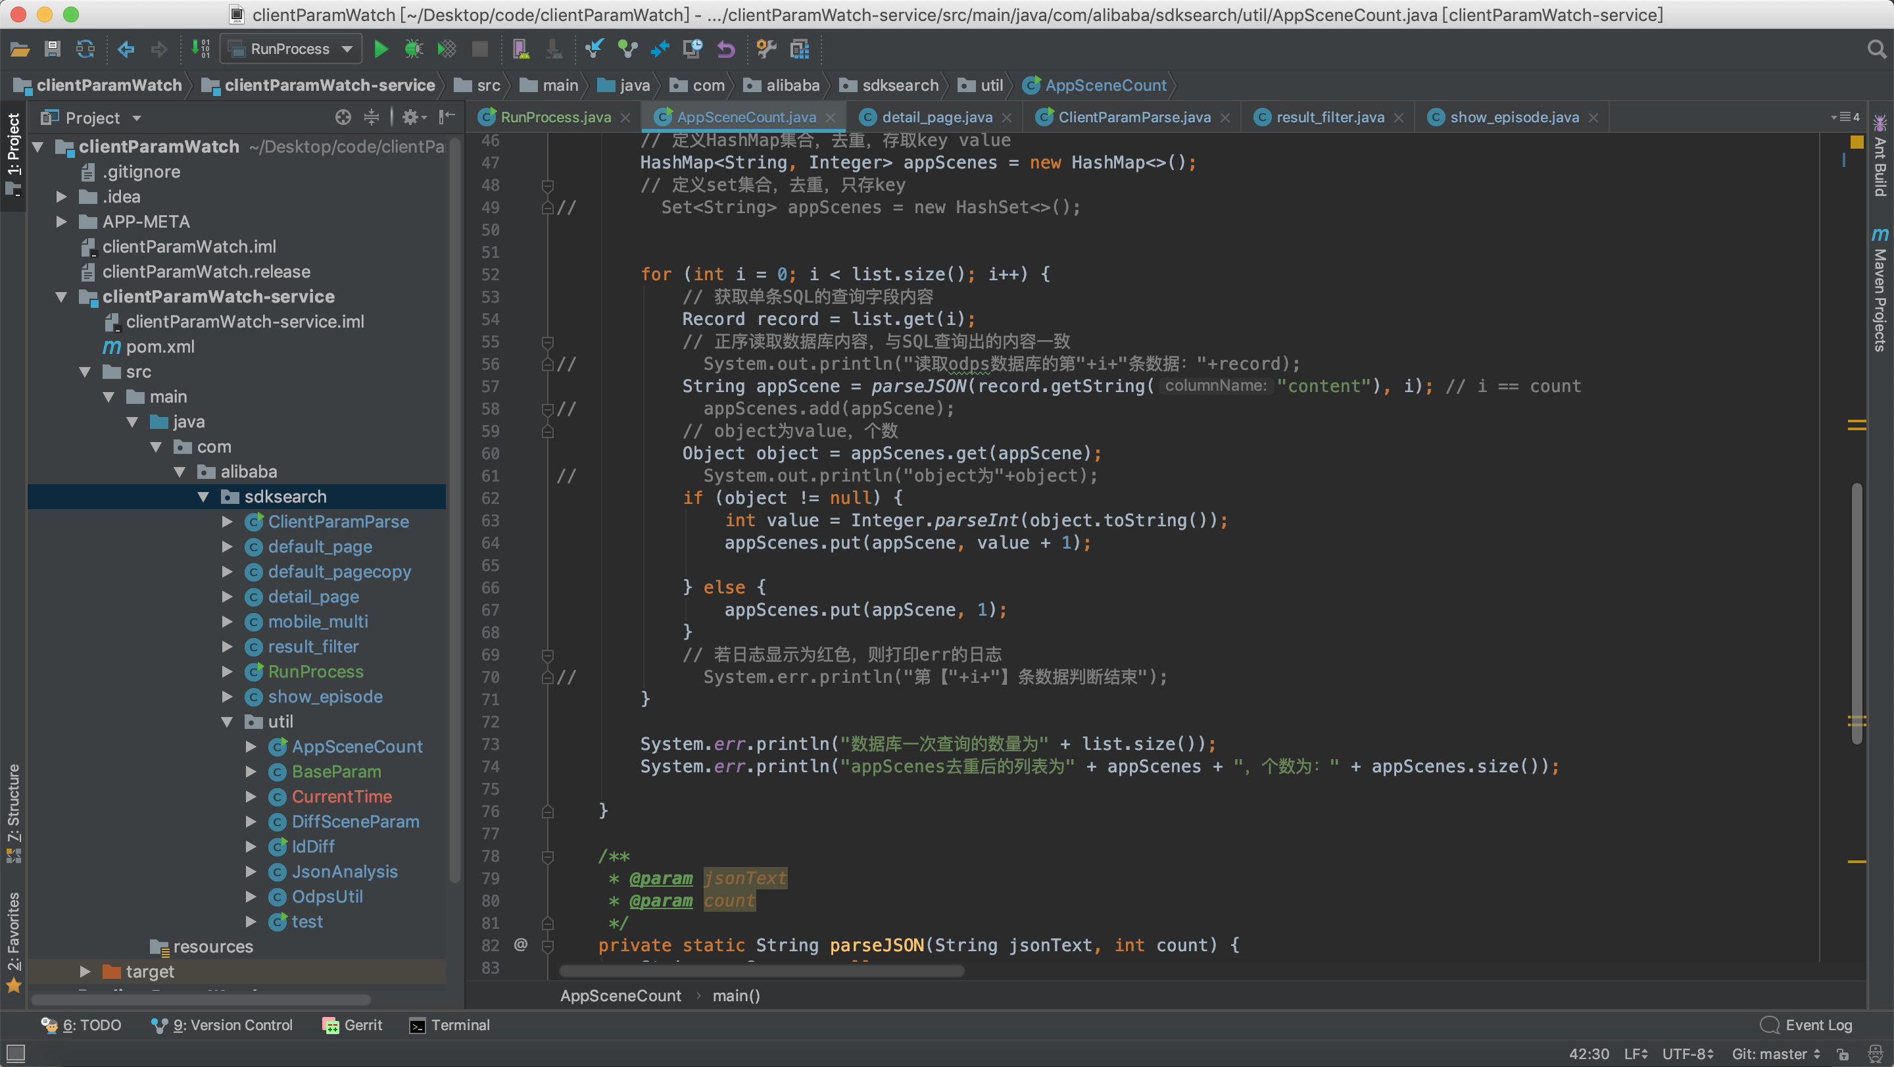Viewport: 1894px width, 1067px height.
Task: Click the editor vertical scrollbar thumb
Action: 1857,610
